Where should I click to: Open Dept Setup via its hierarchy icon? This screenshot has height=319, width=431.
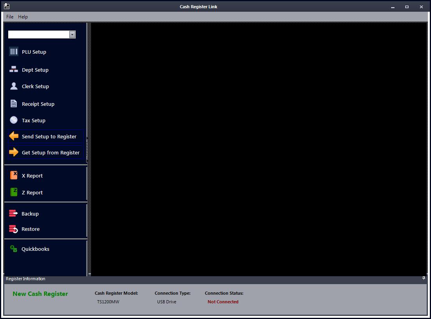tap(14, 70)
